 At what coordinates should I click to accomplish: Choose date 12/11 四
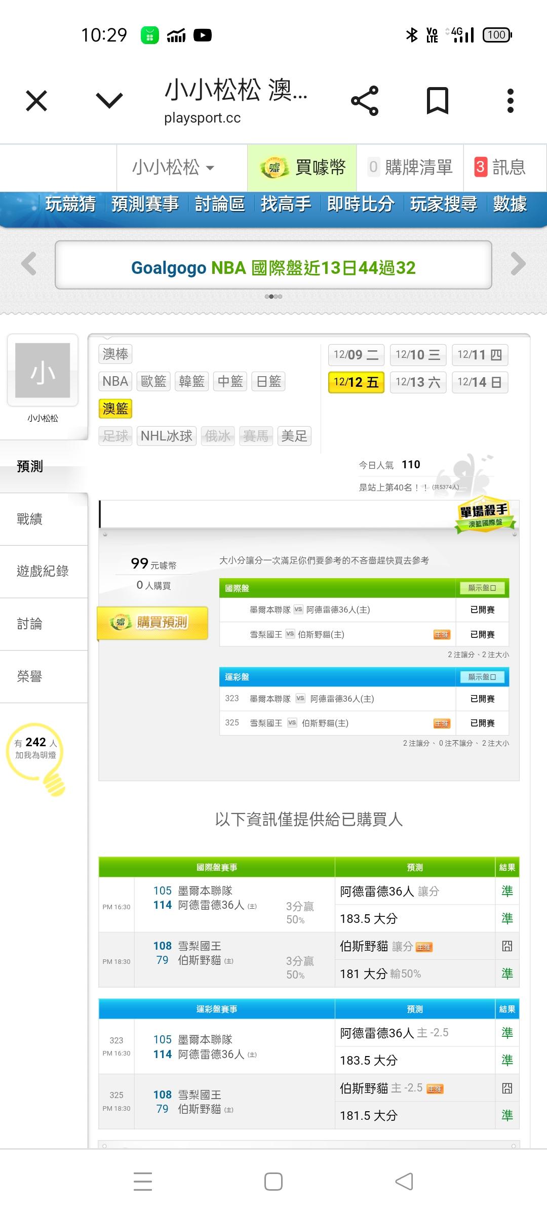(x=480, y=355)
